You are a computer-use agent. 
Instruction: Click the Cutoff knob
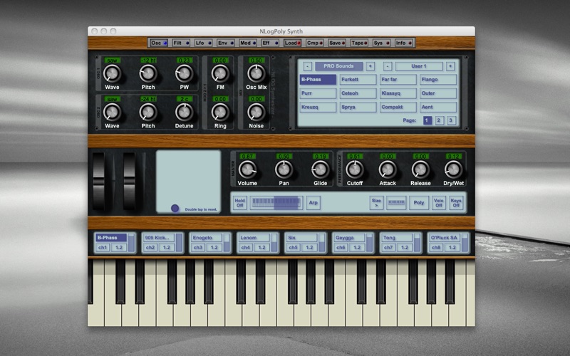click(x=354, y=169)
